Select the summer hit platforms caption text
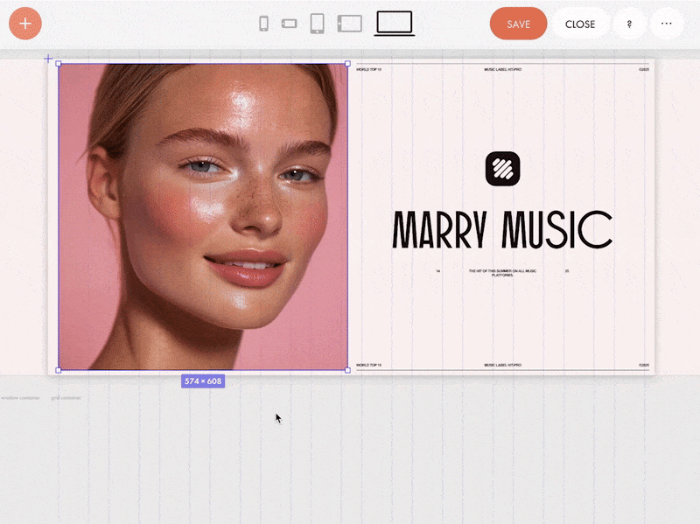Screen dimensions: 700x524 point(502,273)
